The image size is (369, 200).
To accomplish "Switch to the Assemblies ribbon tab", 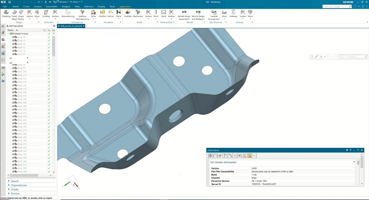I will (52, 7).
